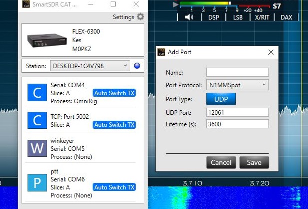This screenshot has height=209, width=308.
Task: Click the SmartSDR CAT title bar logo
Action: 26,4
